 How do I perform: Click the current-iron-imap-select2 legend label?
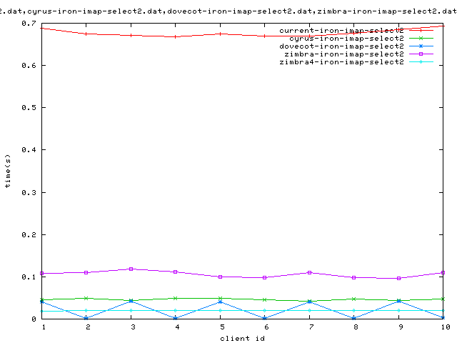[x=341, y=31]
